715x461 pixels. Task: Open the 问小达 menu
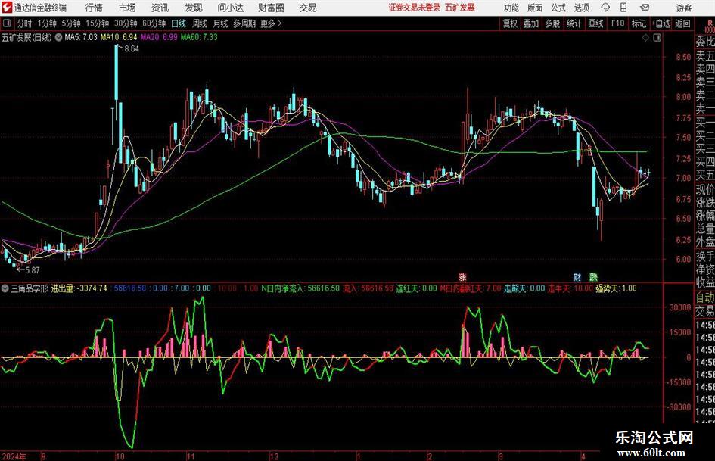tap(231, 8)
